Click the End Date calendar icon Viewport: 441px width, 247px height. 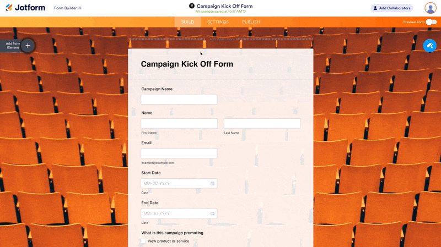point(213,213)
